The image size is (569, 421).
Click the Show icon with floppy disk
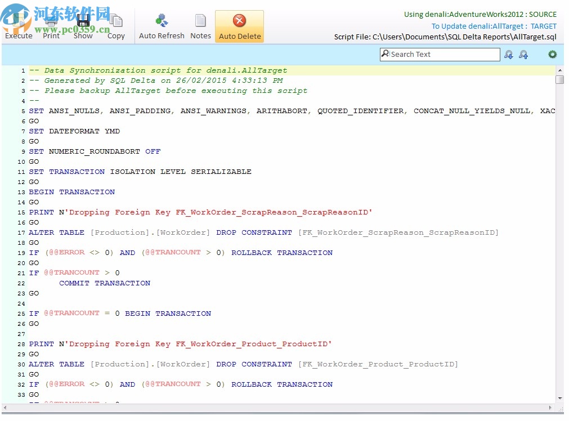pos(83,21)
